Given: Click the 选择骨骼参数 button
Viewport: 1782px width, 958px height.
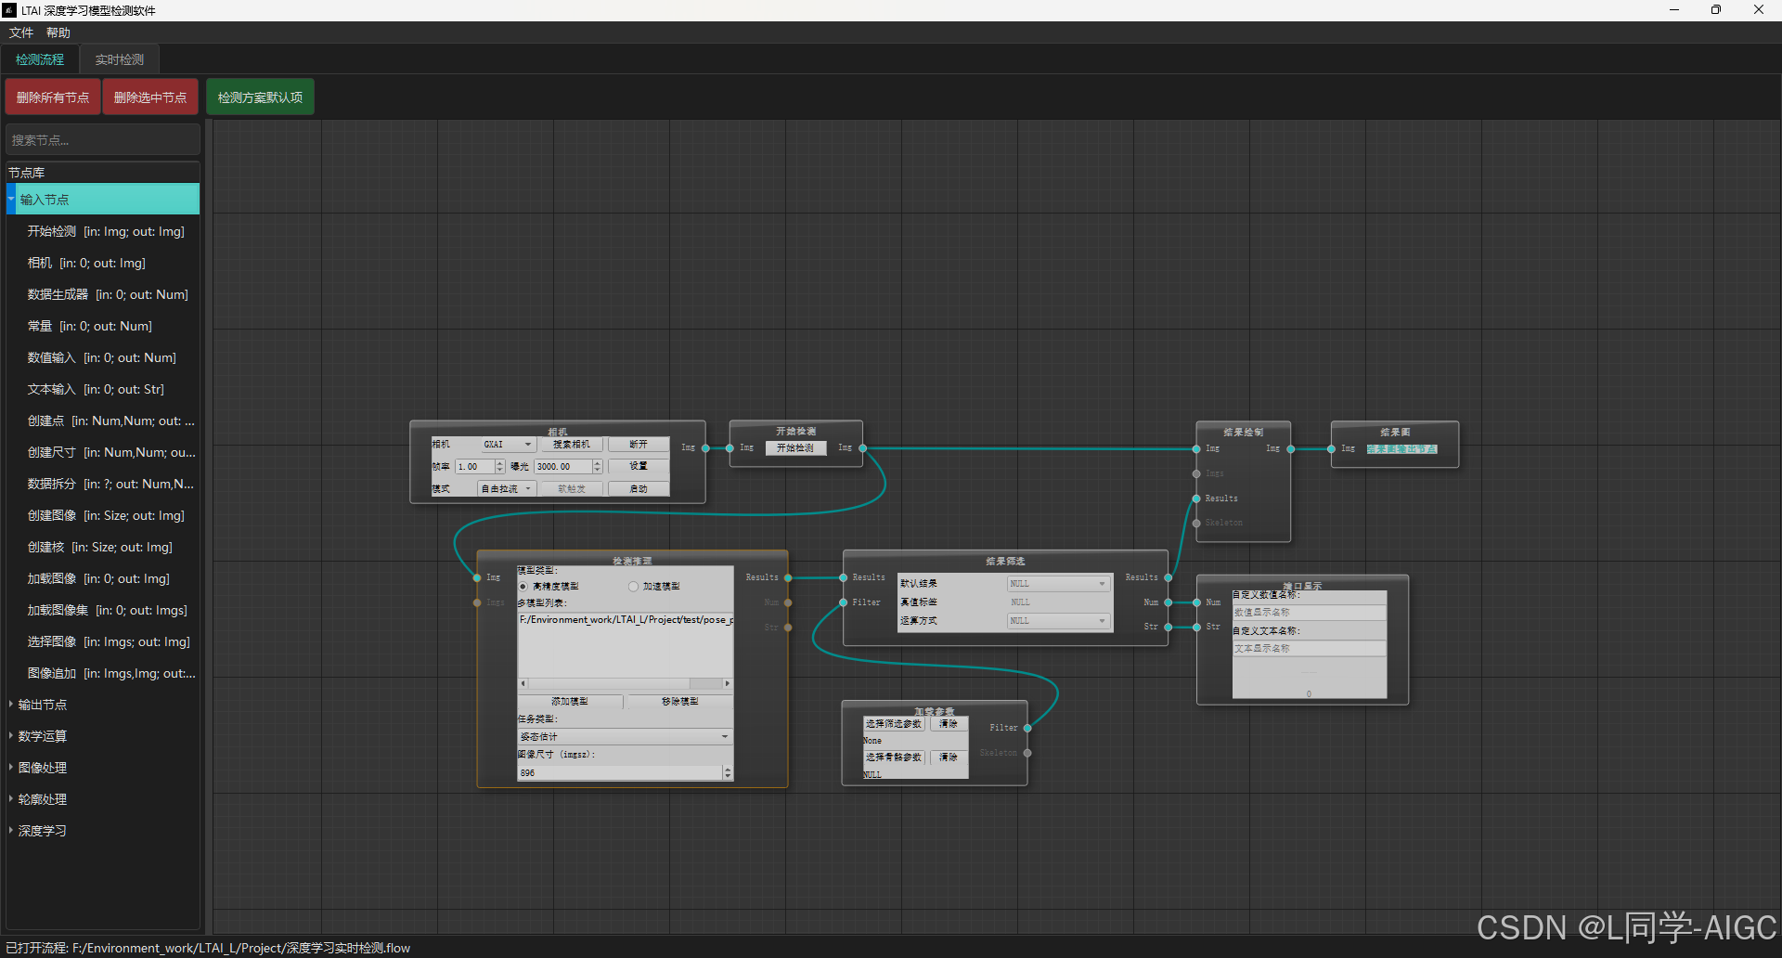Looking at the screenshot, I should click(x=894, y=757).
